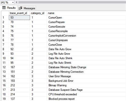
Task: Switch to the Messages tab
Action: pos(27,8)
